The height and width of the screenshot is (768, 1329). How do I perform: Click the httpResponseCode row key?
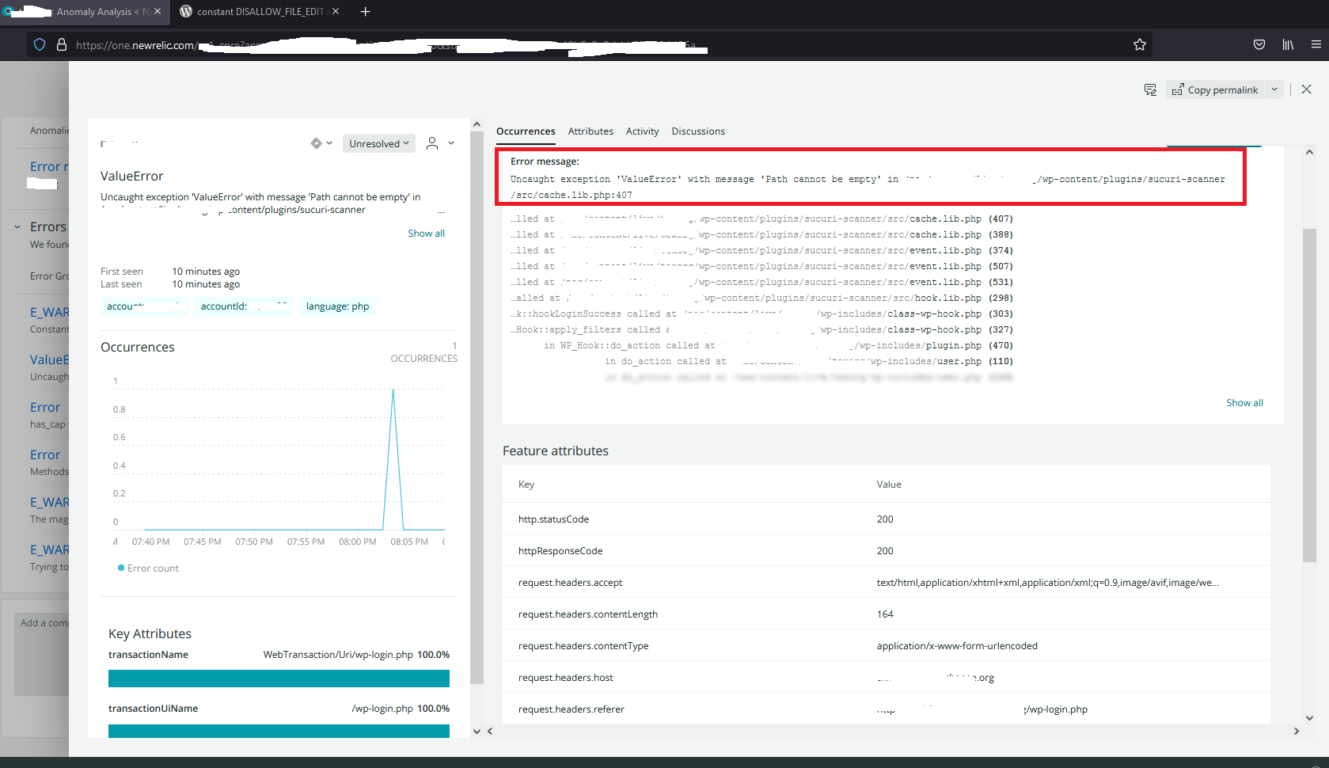coord(560,550)
